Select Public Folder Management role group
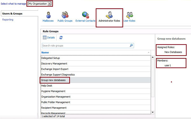The height and width of the screenshot is (119, 191). click(x=96, y=102)
